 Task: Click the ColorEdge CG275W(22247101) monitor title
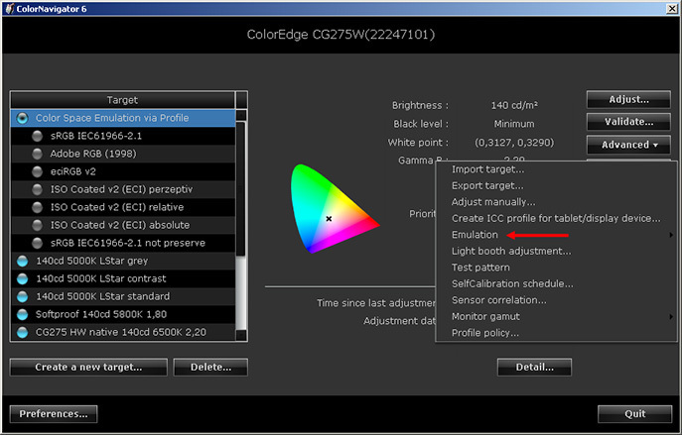[341, 35]
